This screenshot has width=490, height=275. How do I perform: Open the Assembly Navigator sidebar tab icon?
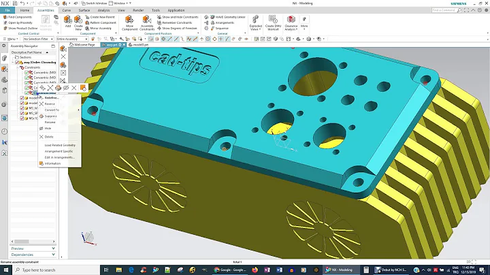(4, 58)
